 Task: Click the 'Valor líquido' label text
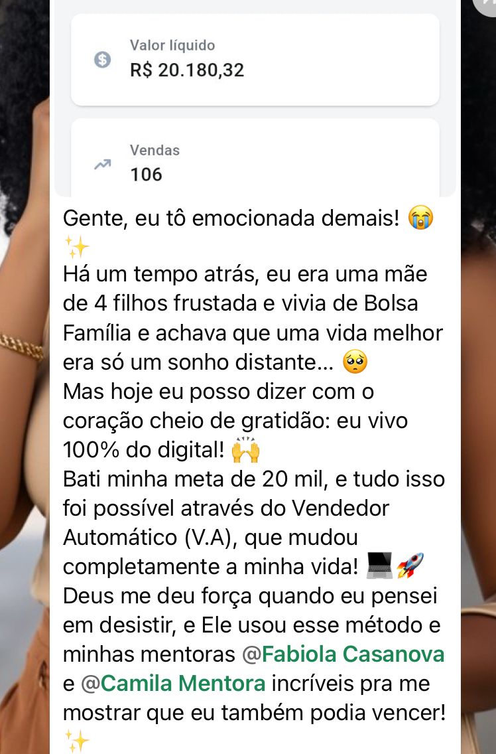[172, 45]
